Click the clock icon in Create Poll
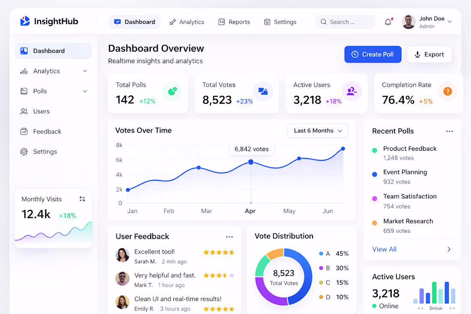The image size is (471, 314). 355,54
